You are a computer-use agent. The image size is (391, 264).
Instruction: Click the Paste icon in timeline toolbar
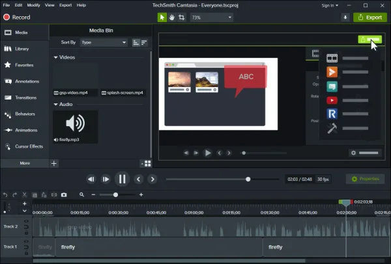click(44, 195)
